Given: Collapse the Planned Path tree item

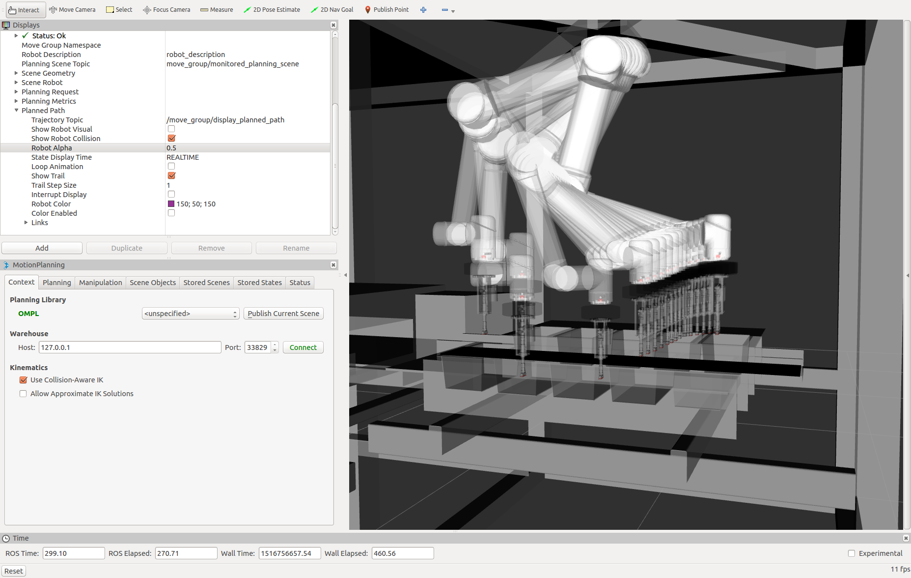Looking at the screenshot, I should coord(16,110).
